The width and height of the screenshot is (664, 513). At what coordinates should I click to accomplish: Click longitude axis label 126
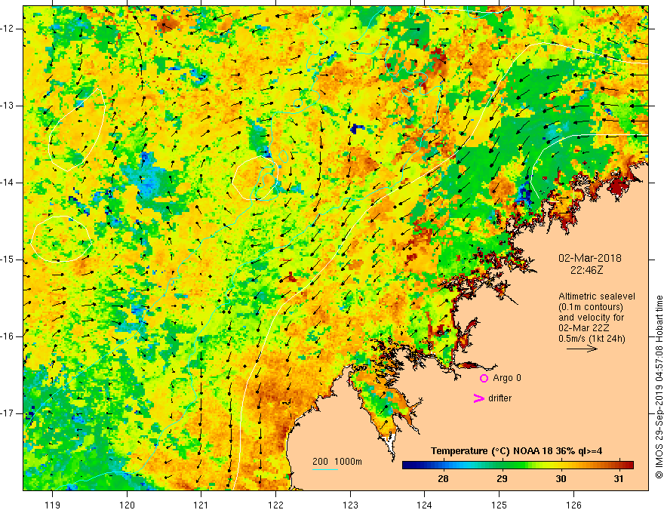point(573,505)
